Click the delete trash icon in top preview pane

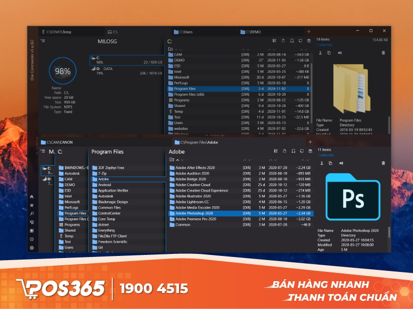[383, 53]
